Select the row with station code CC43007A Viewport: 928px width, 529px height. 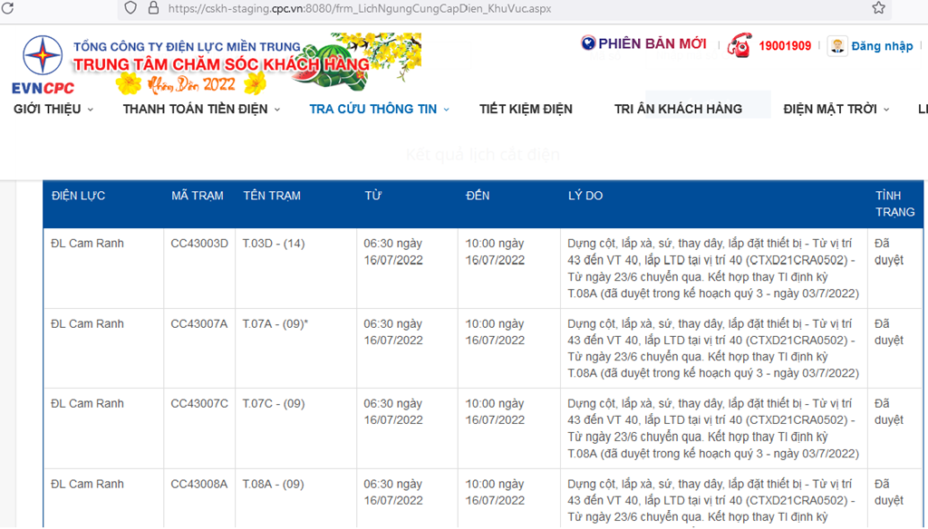(199, 324)
